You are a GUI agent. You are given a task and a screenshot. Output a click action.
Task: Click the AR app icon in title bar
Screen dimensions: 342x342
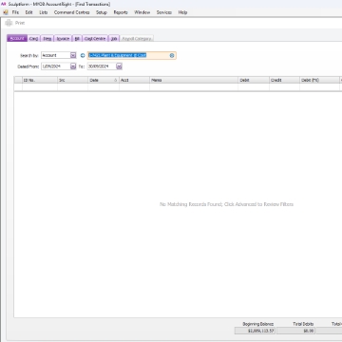[4, 4]
